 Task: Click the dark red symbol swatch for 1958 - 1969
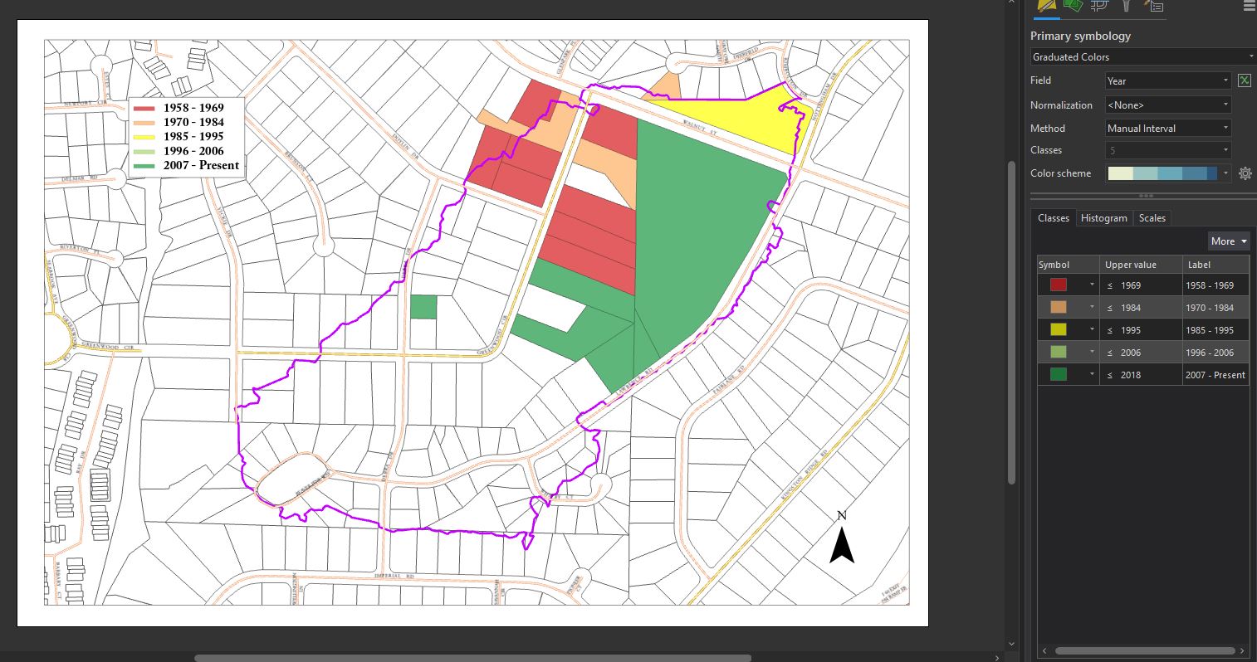click(x=1058, y=285)
